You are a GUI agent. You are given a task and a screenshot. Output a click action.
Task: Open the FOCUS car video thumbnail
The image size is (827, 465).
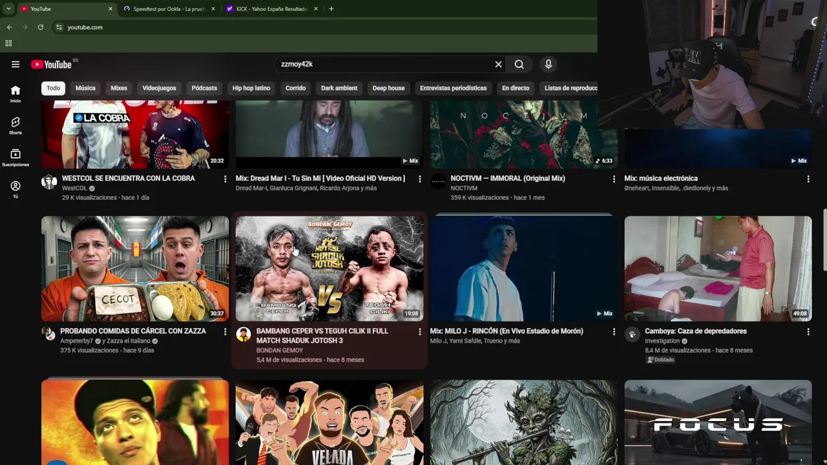pyautogui.click(x=718, y=422)
